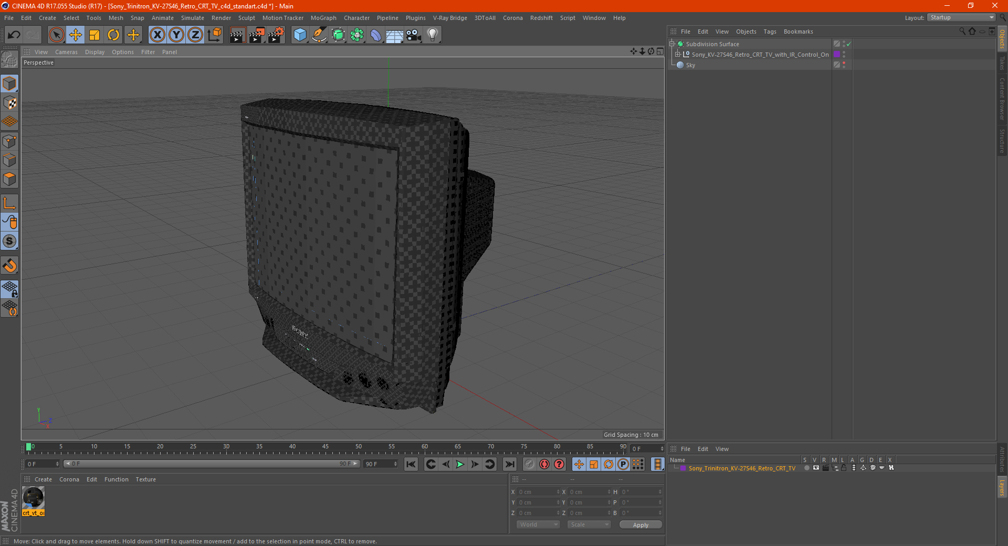Image resolution: width=1008 pixels, height=546 pixels.
Task: Click the Apply button
Action: click(x=640, y=525)
